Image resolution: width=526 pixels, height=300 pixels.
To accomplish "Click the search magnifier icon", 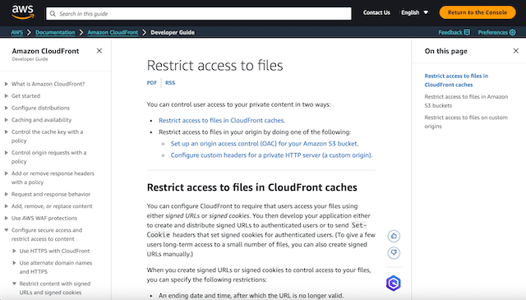I will (53, 14).
